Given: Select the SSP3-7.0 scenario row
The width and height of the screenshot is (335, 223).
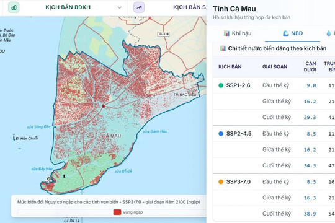Looking at the screenshot, I should tap(274, 182).
